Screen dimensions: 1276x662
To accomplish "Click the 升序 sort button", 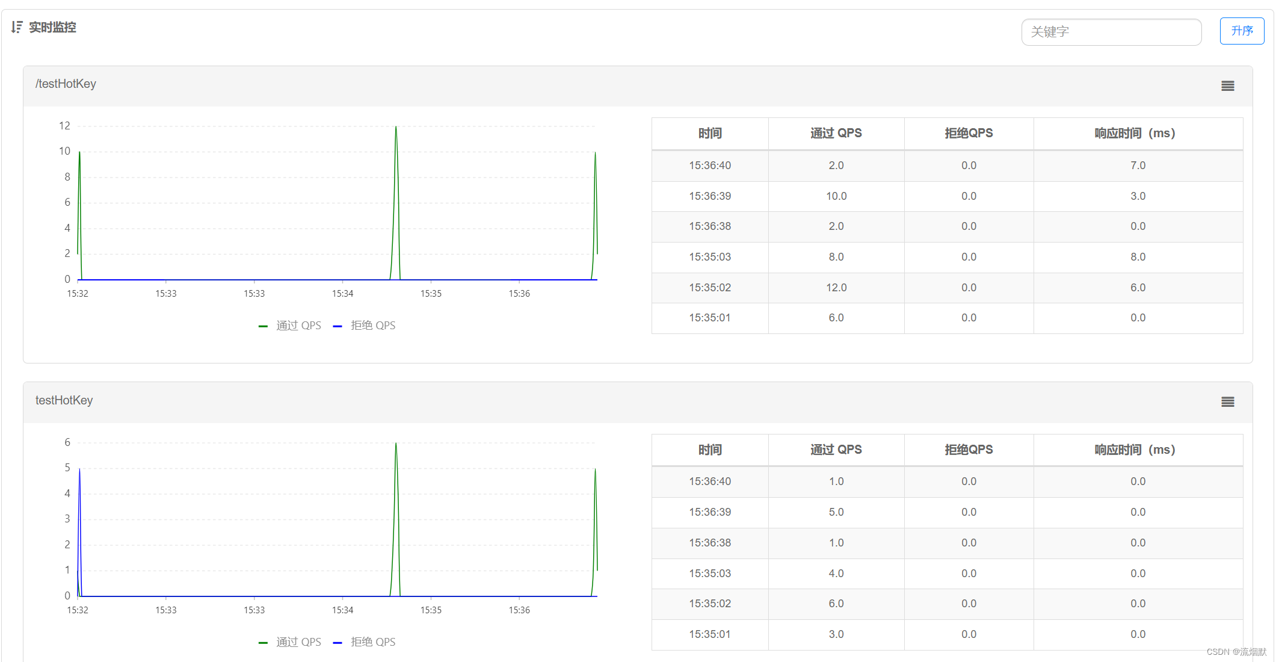I will point(1242,31).
